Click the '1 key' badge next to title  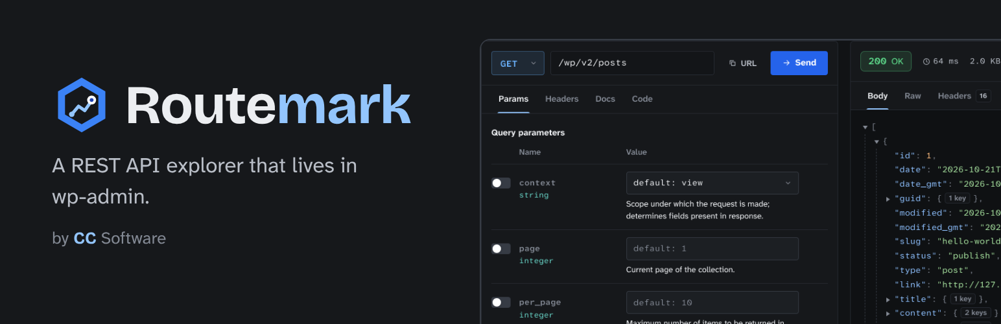point(962,299)
